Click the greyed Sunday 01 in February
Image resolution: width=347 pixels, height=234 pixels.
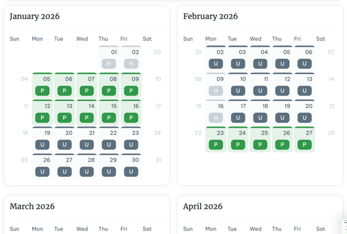coord(199,52)
